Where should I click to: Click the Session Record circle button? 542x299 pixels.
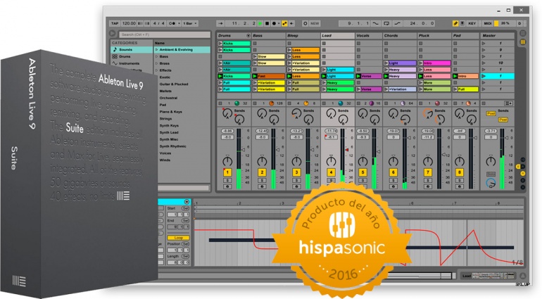[x=305, y=23]
